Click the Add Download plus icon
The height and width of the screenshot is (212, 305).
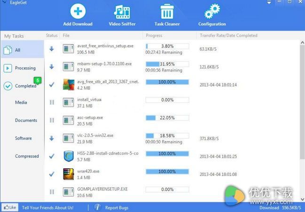click(x=78, y=11)
